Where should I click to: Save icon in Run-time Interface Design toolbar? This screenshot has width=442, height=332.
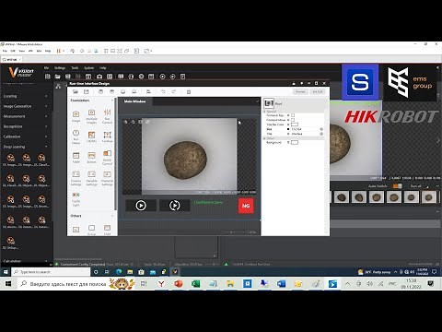(x=87, y=91)
